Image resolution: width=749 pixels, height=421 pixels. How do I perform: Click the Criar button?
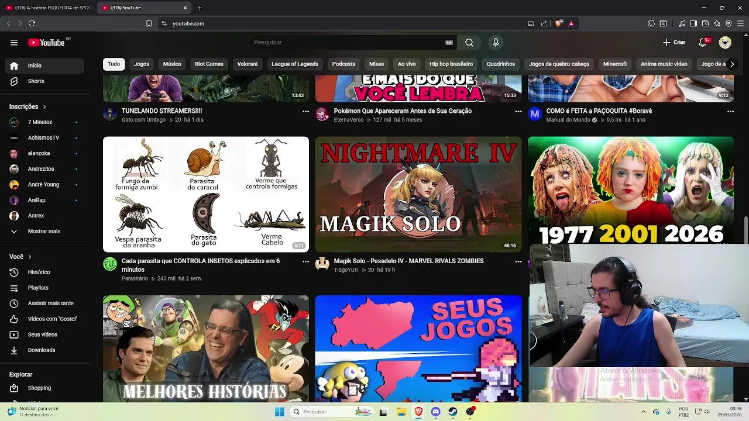pos(674,42)
